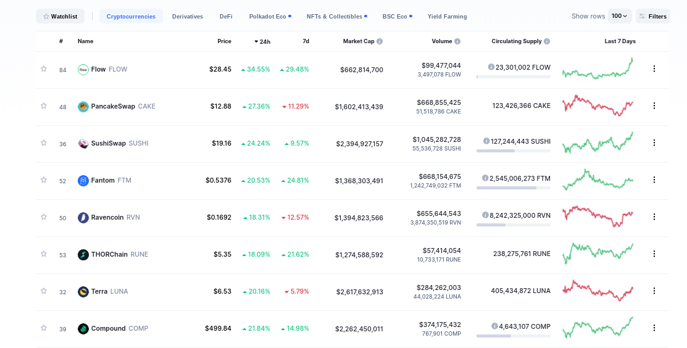Open the Flow FLOW coin page
The width and height of the screenshot is (687, 348).
click(109, 69)
